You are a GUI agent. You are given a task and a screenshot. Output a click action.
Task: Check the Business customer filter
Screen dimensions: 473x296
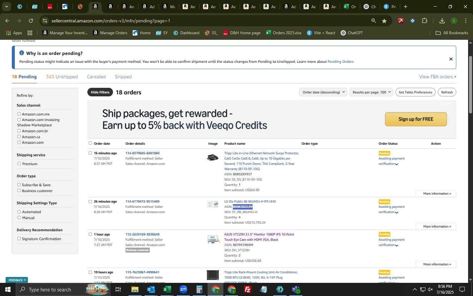point(19,190)
